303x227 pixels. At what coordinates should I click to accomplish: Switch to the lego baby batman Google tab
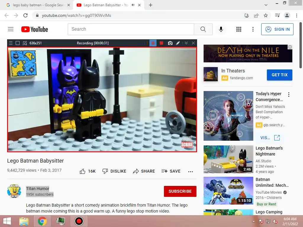pyautogui.click(x=38, y=5)
